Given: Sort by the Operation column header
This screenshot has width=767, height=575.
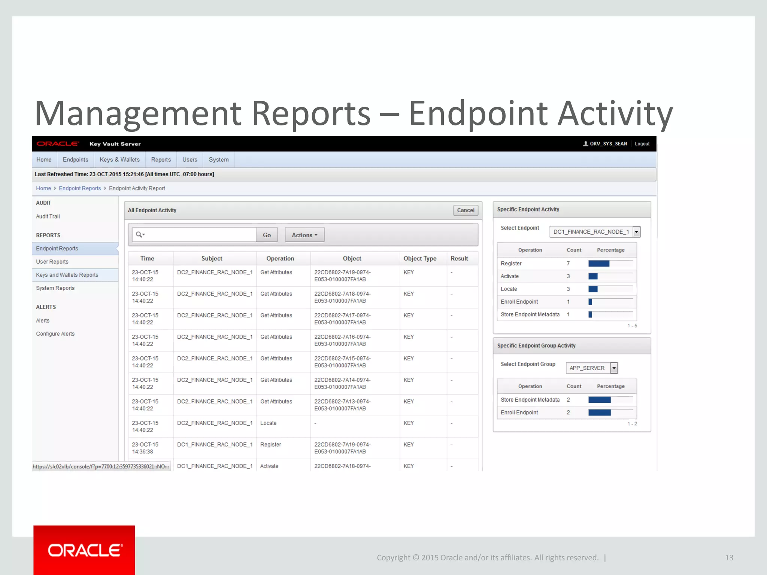Looking at the screenshot, I should coord(280,258).
